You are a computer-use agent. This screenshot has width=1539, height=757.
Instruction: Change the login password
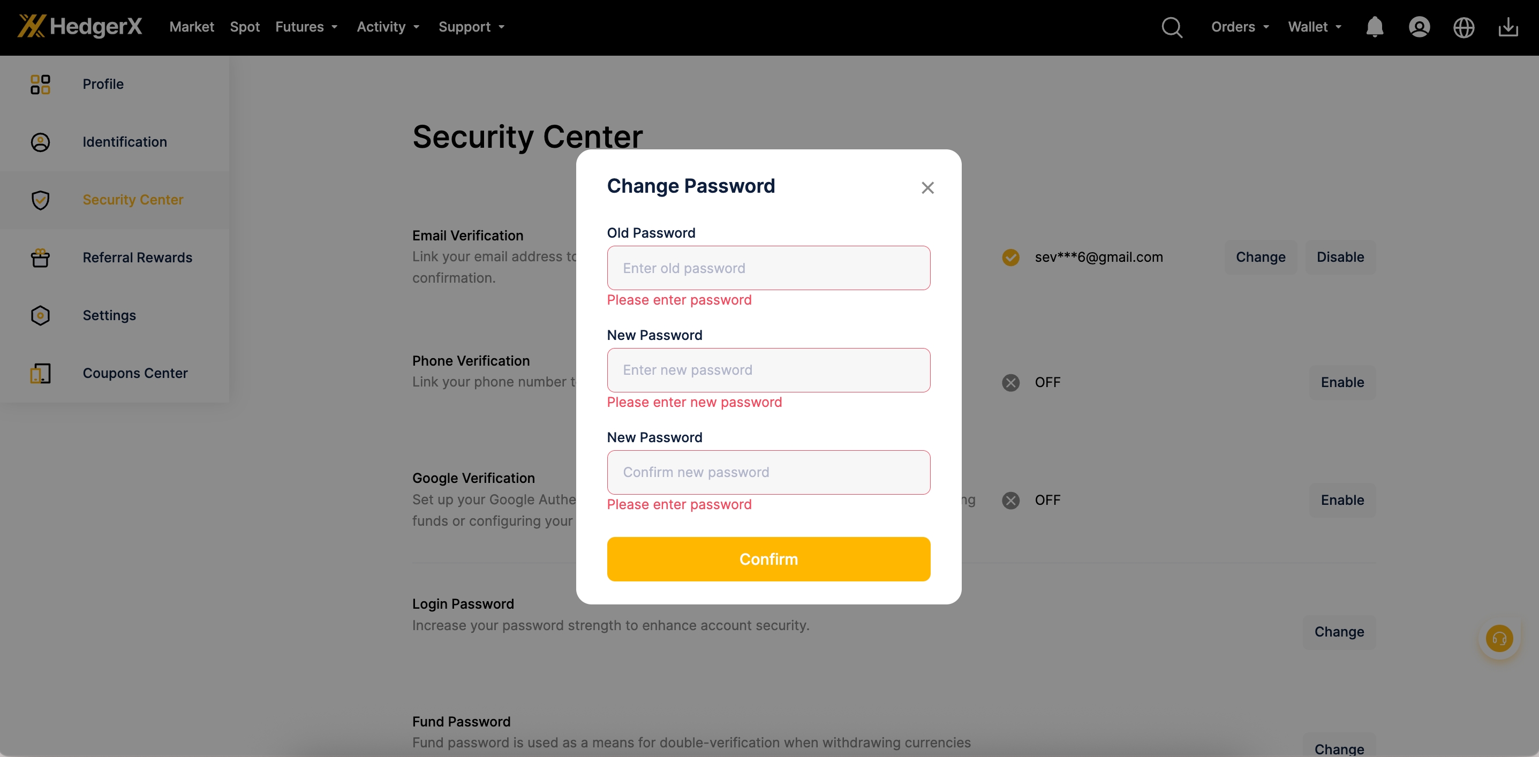(x=1339, y=632)
